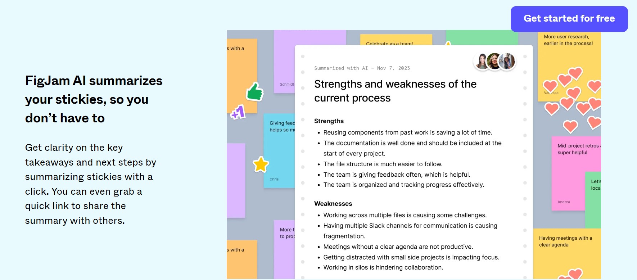Viewport: 637px width, 280px height.
Task: Click the "Strengths and weaknesses" summary title
Action: coord(395,91)
